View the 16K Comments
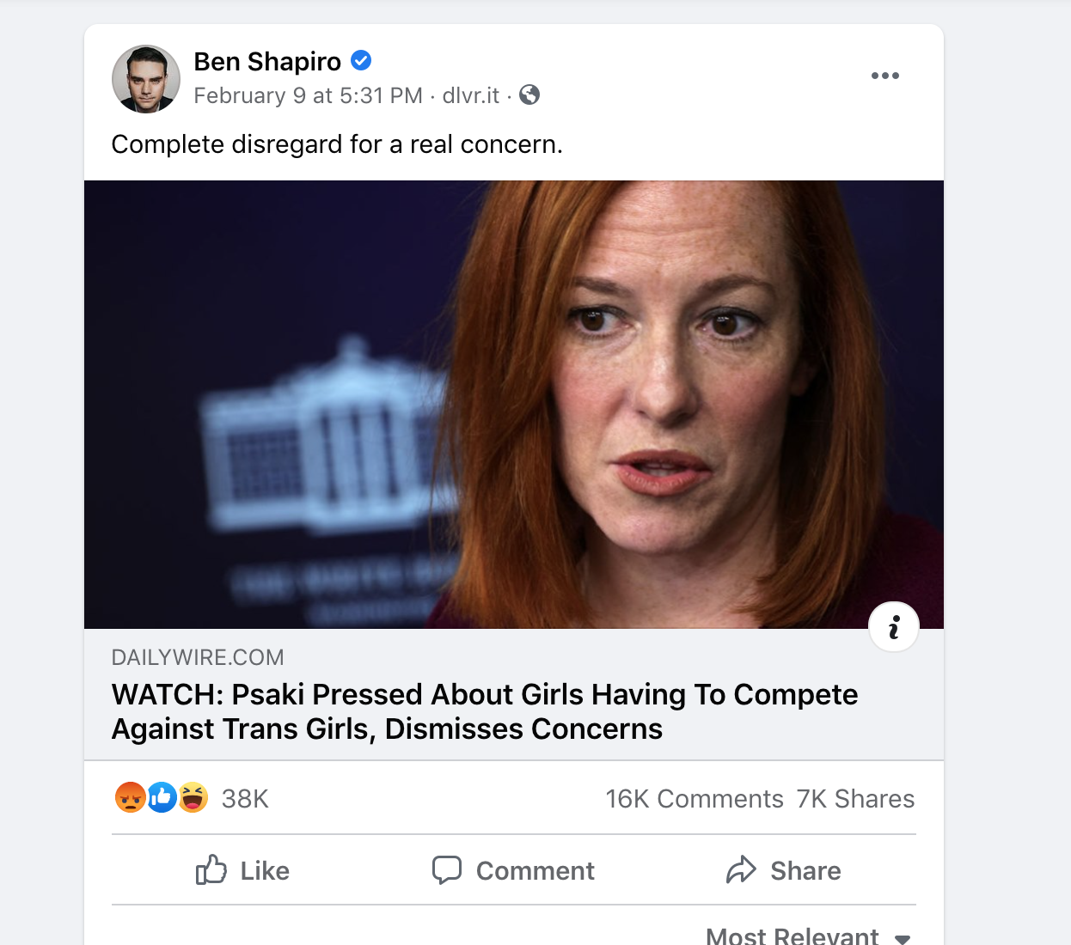This screenshot has width=1071, height=945. tap(694, 799)
